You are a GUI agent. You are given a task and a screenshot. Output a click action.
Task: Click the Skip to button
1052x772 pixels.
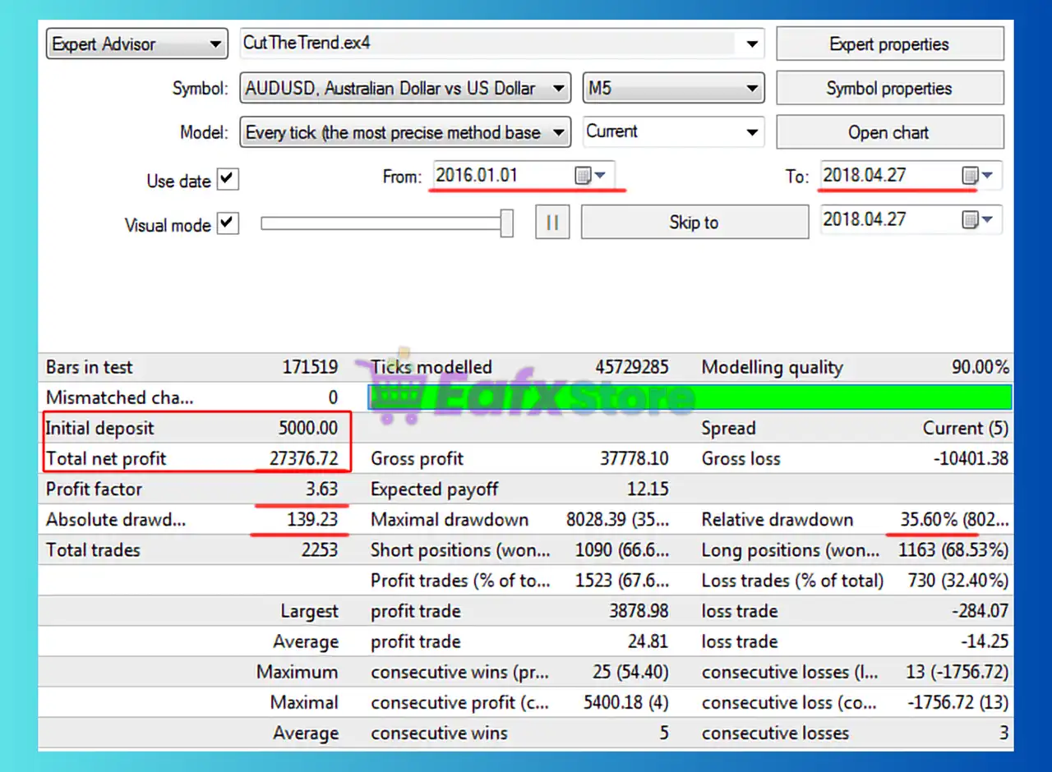[694, 223]
